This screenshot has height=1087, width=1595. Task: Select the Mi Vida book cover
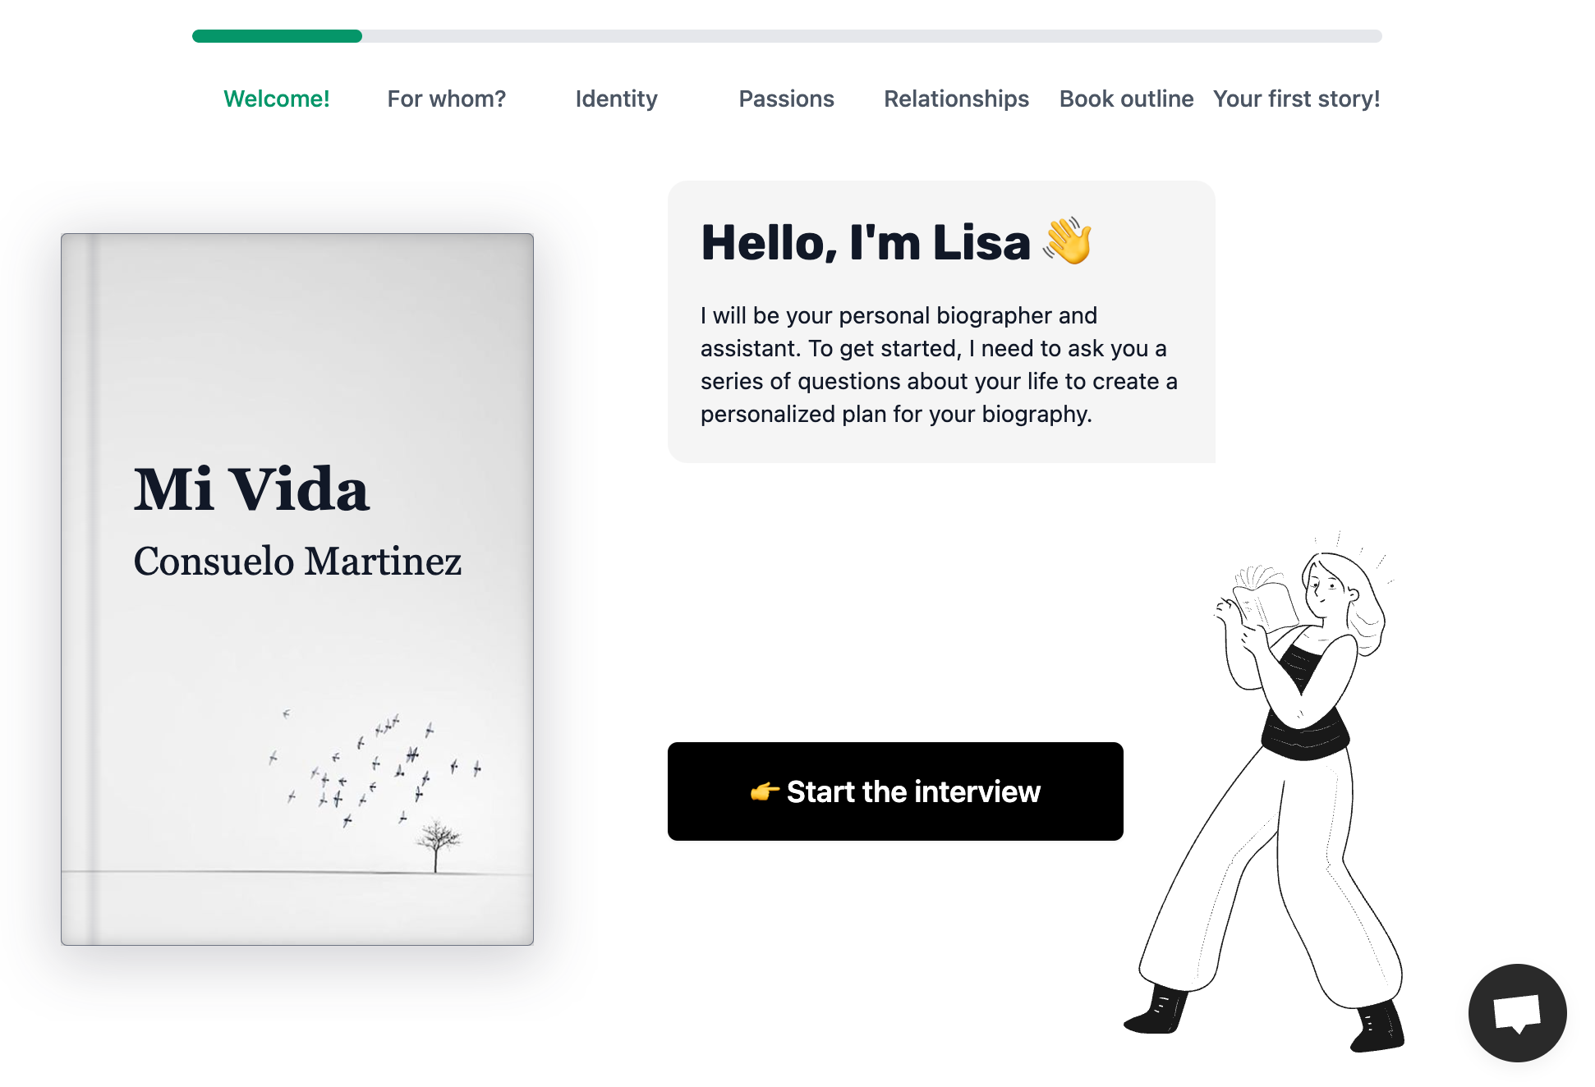297,589
